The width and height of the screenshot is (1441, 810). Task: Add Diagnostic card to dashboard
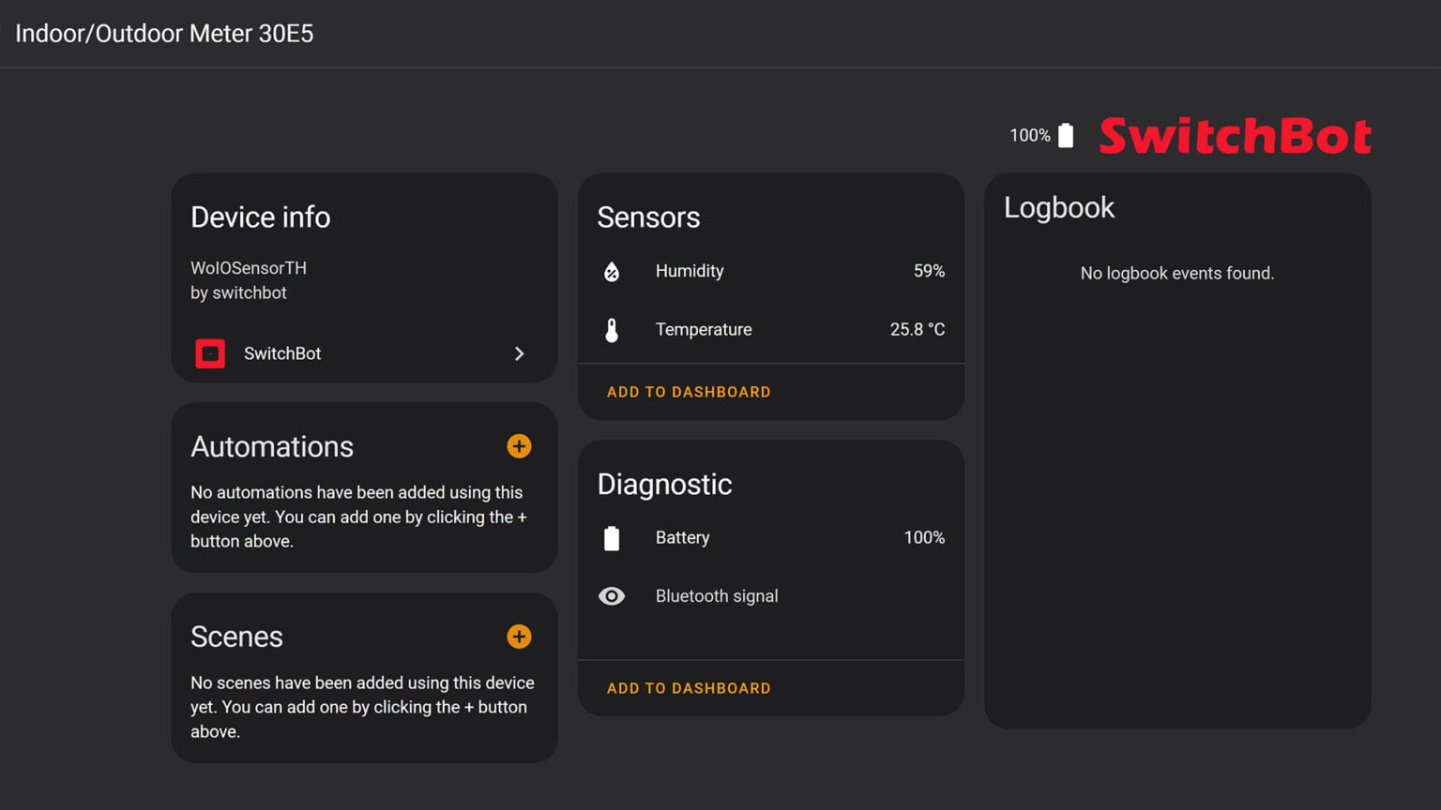pyautogui.click(x=689, y=688)
